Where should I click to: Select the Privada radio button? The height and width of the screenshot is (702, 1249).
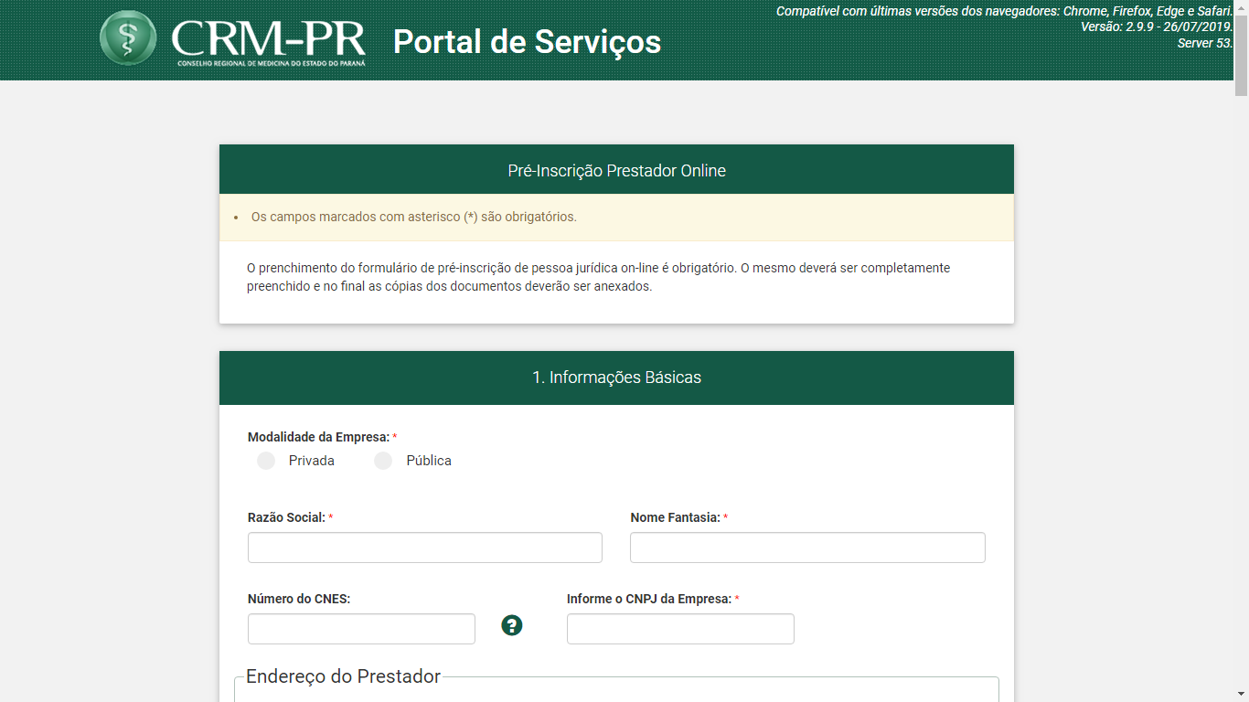266,461
